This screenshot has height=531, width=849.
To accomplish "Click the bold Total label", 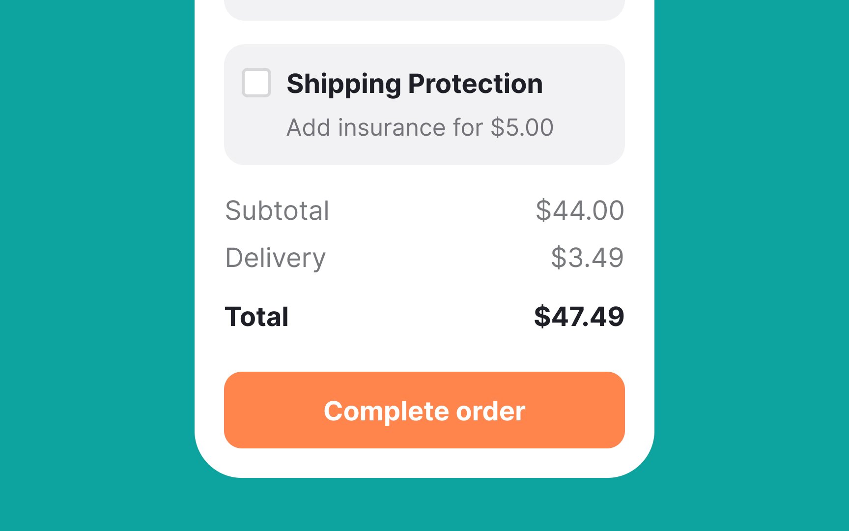I will coord(256,317).
